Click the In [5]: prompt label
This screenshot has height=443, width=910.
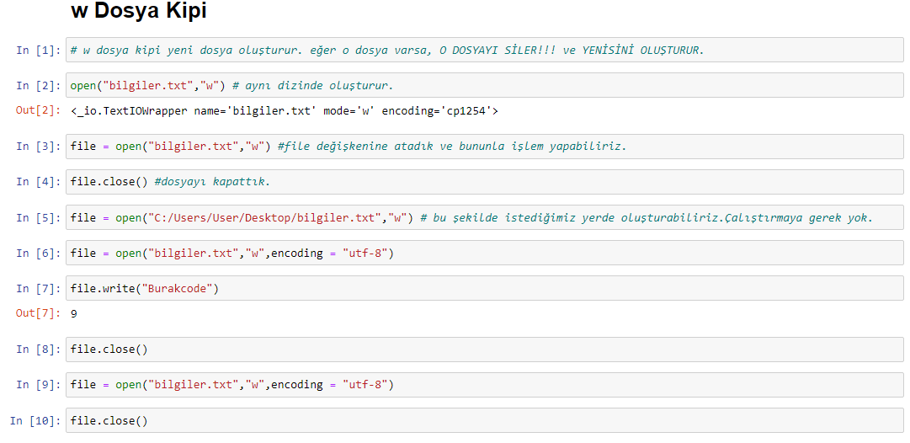(x=39, y=218)
